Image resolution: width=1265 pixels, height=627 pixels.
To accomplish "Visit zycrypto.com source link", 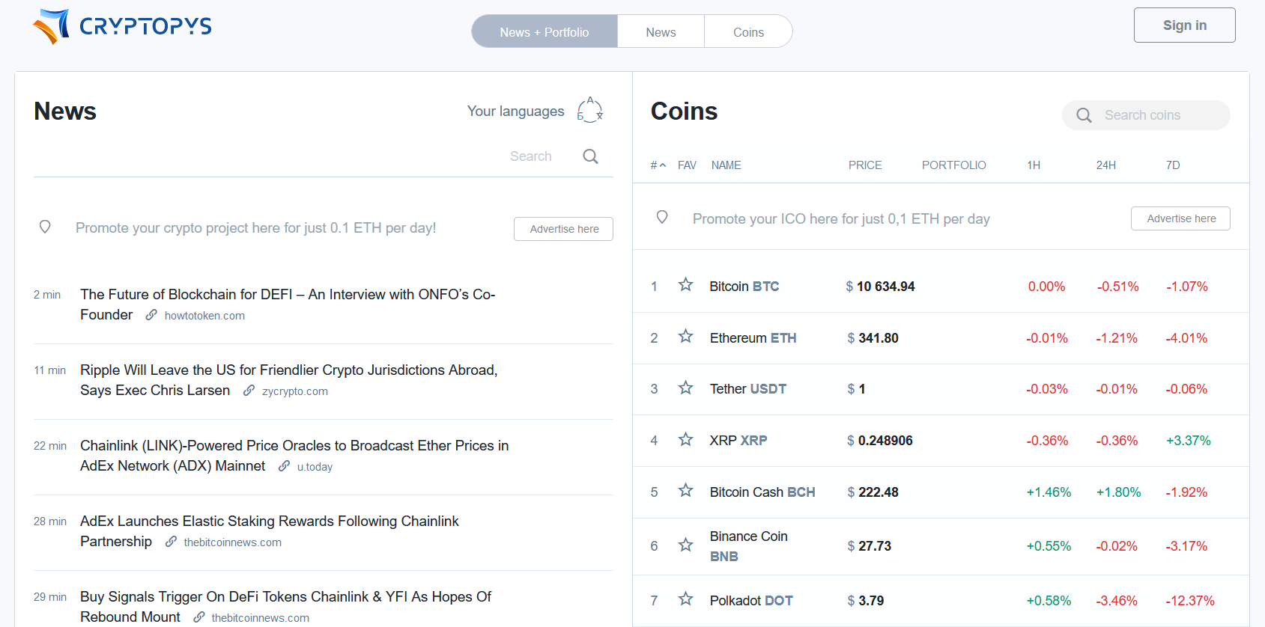I will [x=295, y=391].
